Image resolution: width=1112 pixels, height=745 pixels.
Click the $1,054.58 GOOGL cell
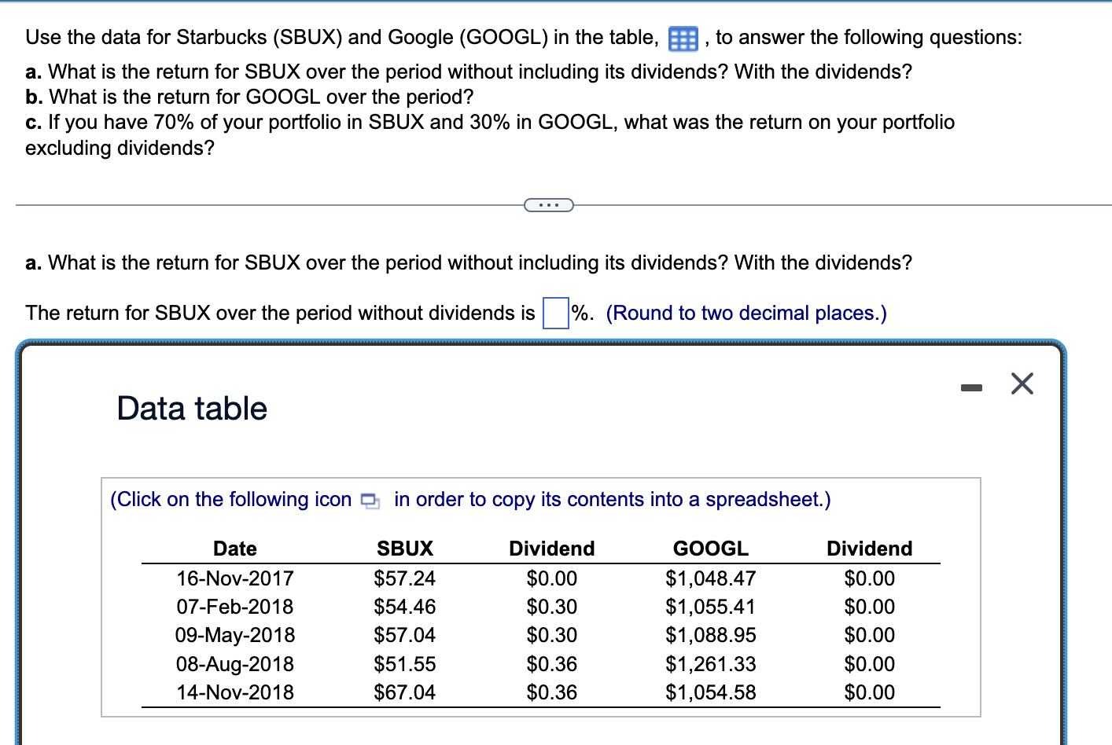click(x=709, y=692)
